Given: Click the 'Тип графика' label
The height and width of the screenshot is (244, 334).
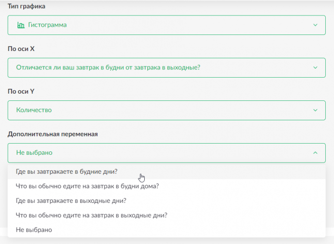Looking at the screenshot, I should coord(27,6).
